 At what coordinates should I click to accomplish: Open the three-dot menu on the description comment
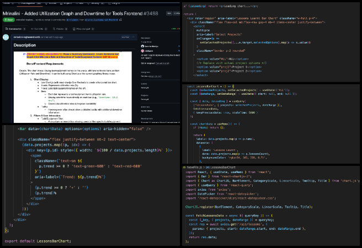pos(133,37)
